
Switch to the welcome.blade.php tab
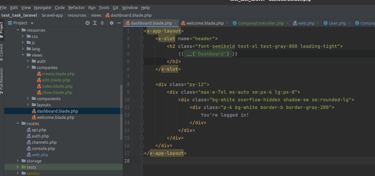pos(205,23)
